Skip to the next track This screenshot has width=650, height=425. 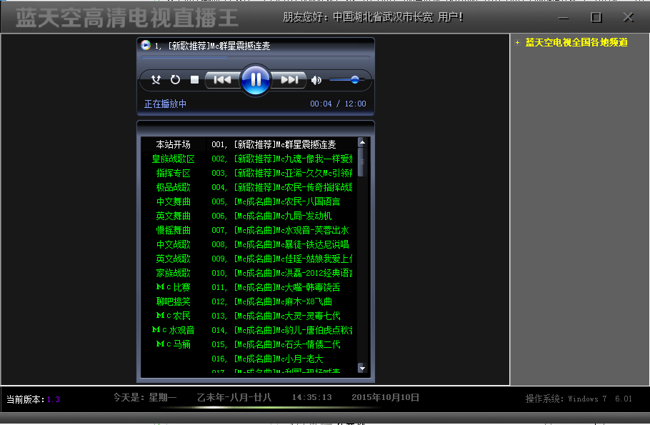289,79
